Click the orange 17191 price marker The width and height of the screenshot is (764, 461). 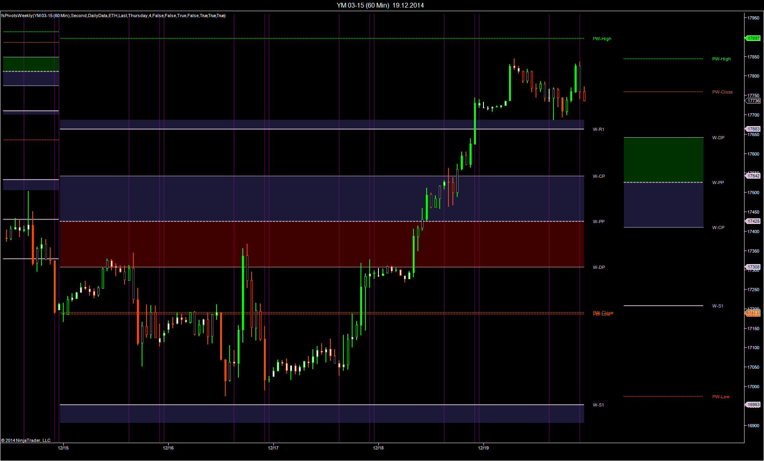tap(753, 313)
